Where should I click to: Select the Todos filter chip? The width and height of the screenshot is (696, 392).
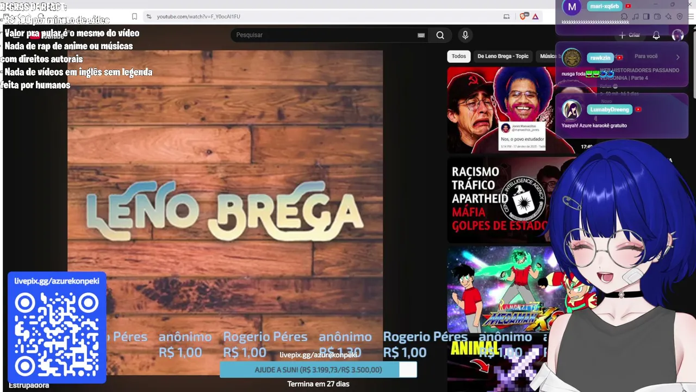[x=459, y=56]
